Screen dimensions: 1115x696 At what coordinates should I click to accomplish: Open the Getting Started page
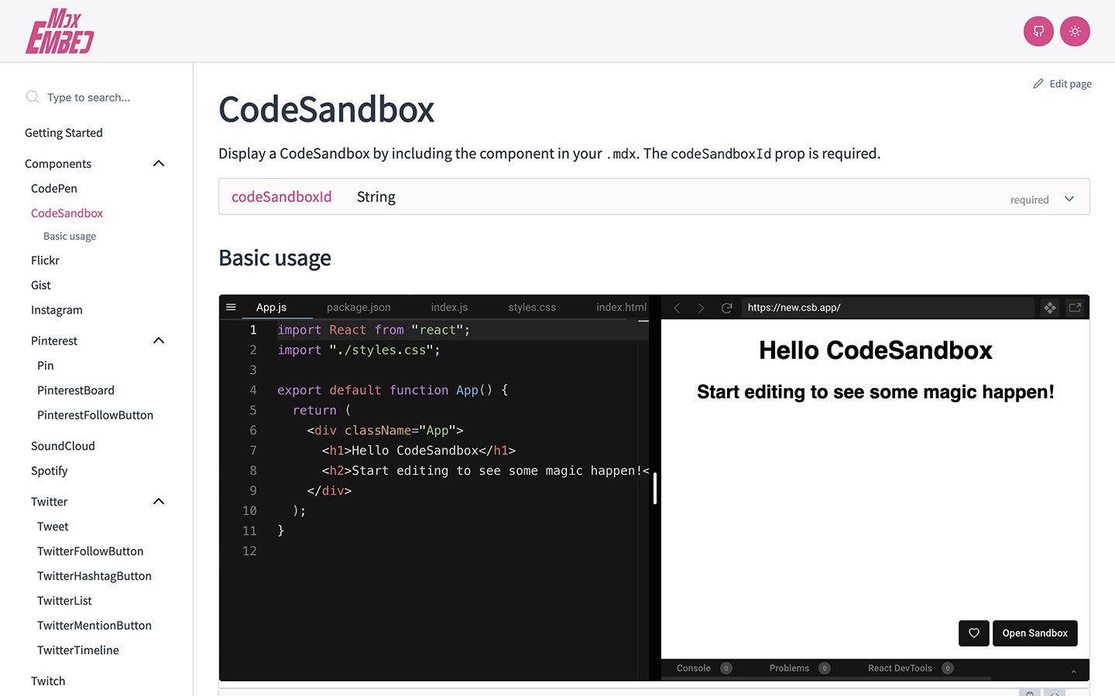pos(63,133)
